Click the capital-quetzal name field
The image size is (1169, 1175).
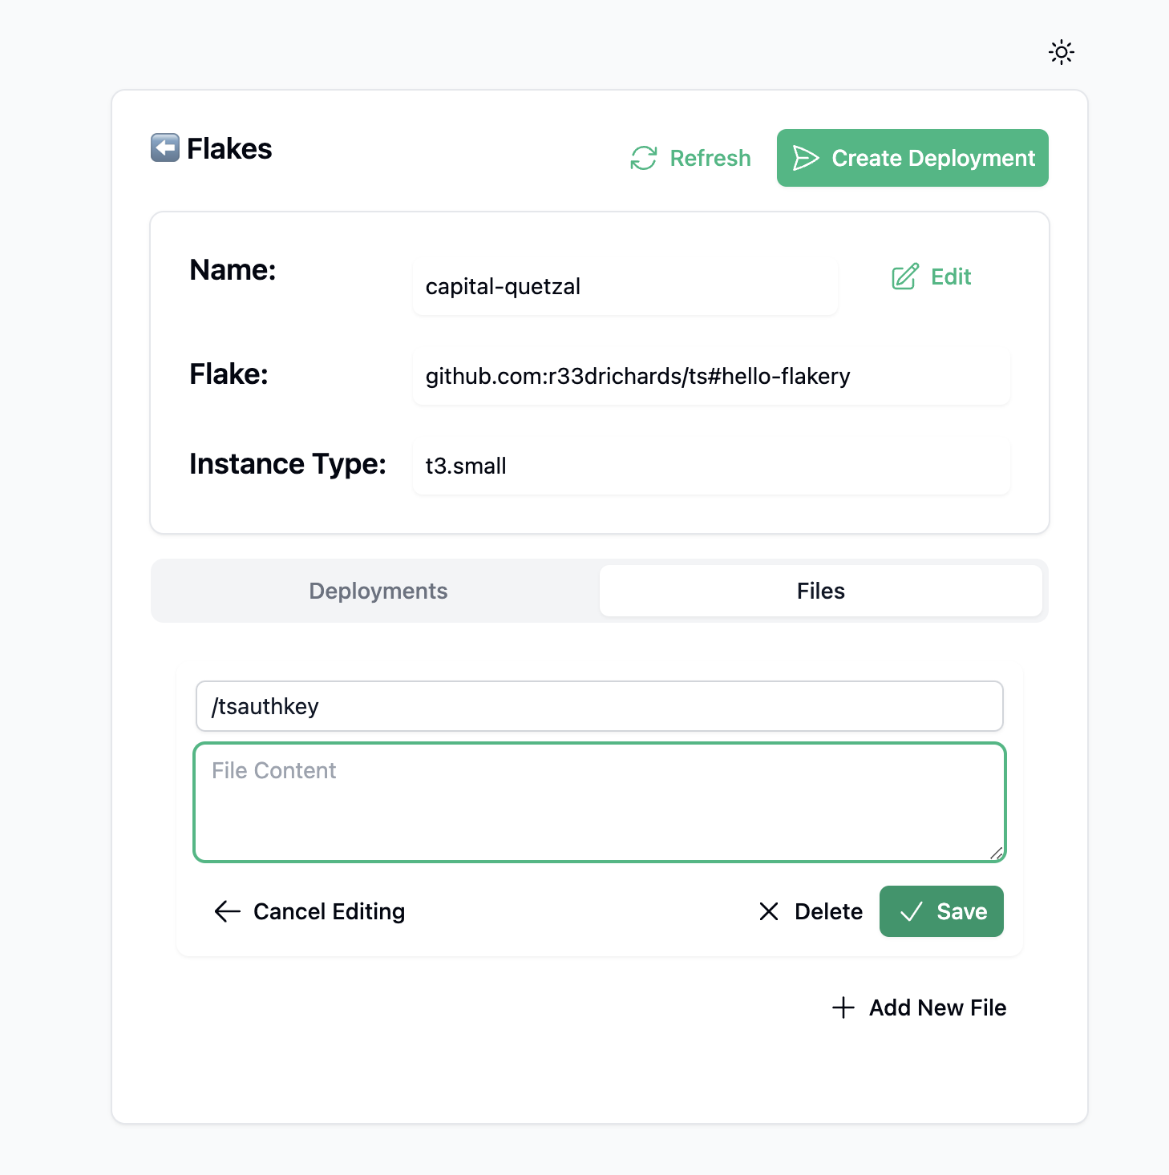[625, 286]
